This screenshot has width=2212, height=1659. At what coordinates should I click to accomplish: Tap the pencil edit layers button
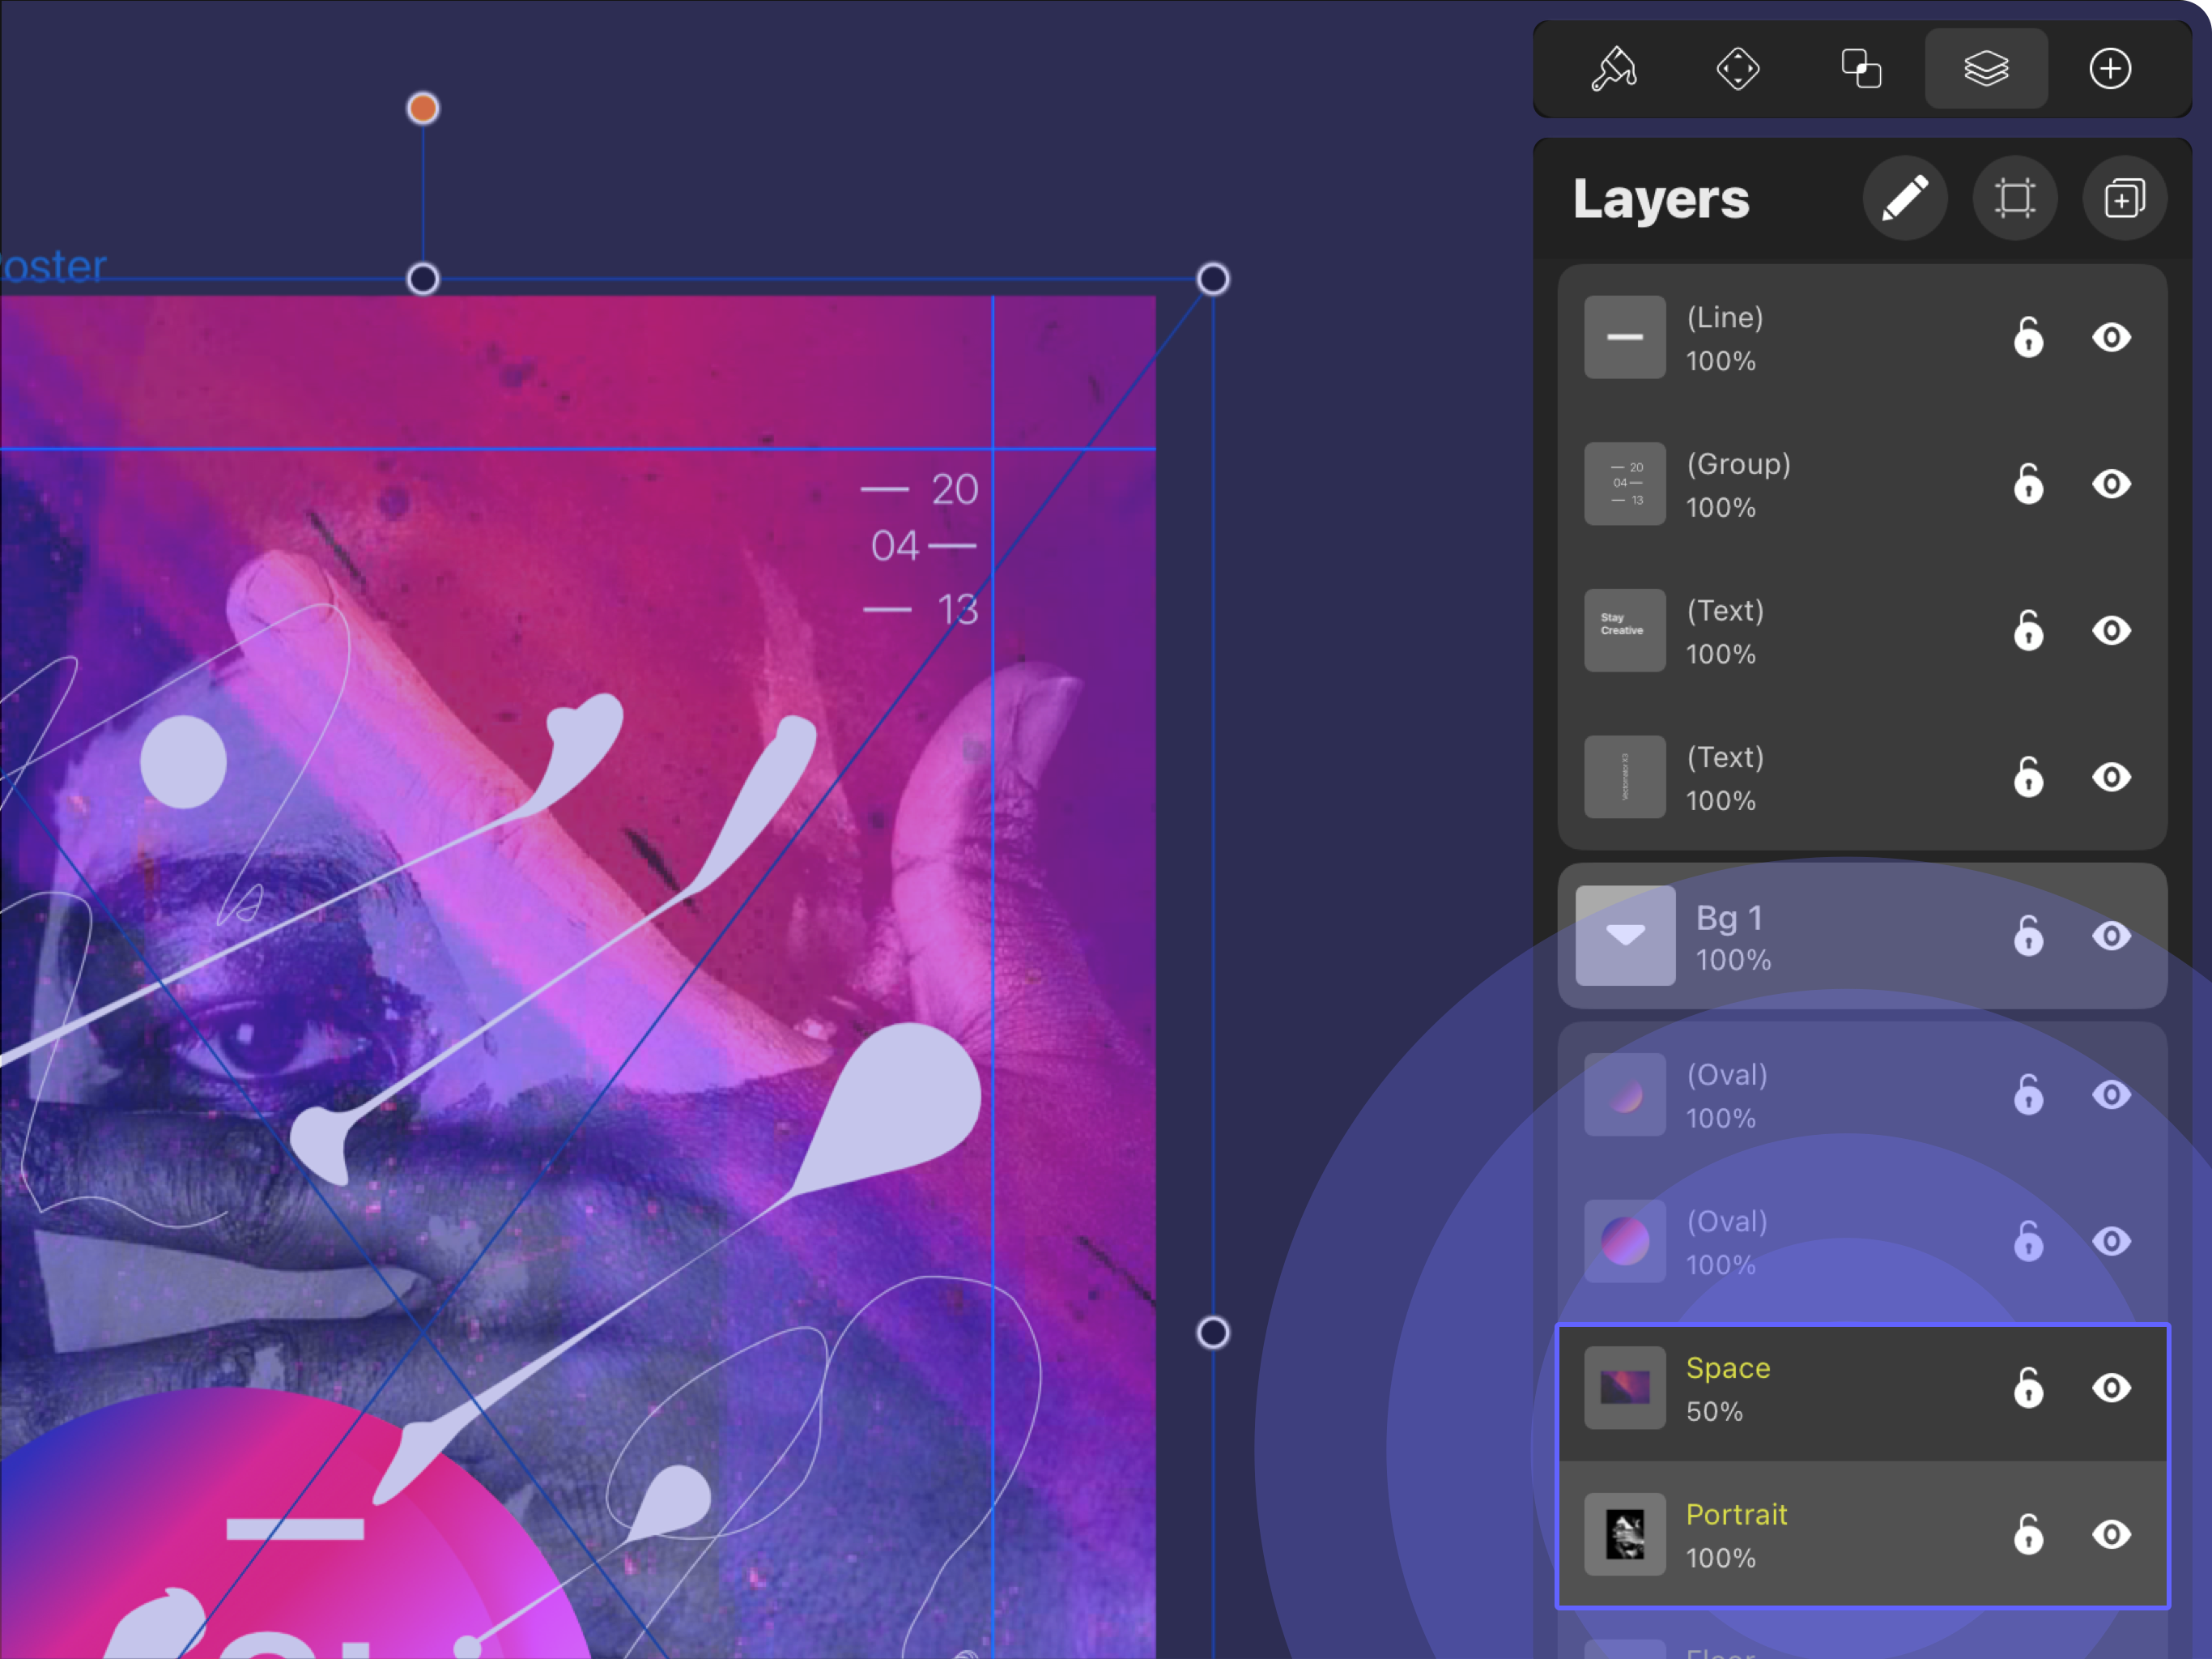tap(1905, 198)
